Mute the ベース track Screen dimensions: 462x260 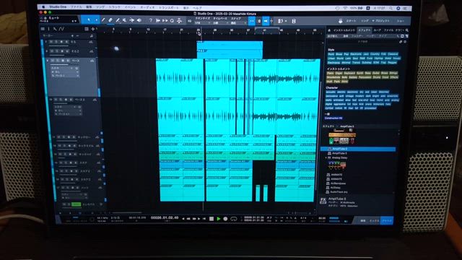[53, 61]
